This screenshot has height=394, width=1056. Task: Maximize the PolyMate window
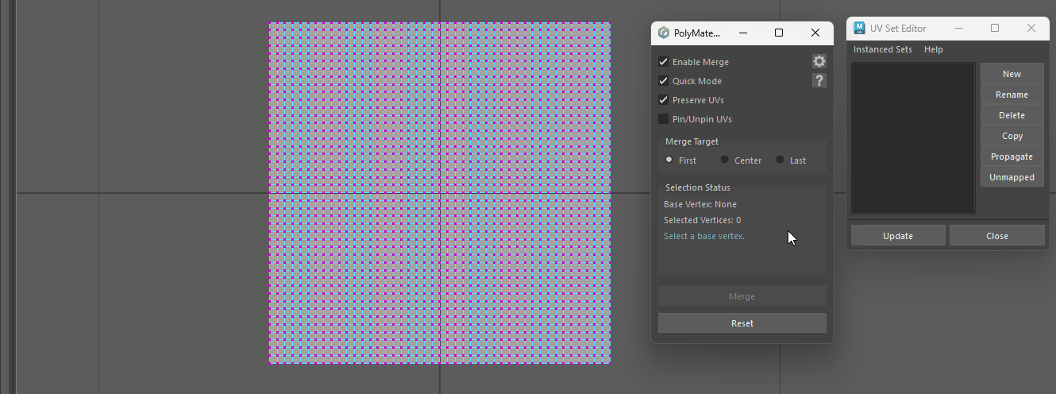779,33
